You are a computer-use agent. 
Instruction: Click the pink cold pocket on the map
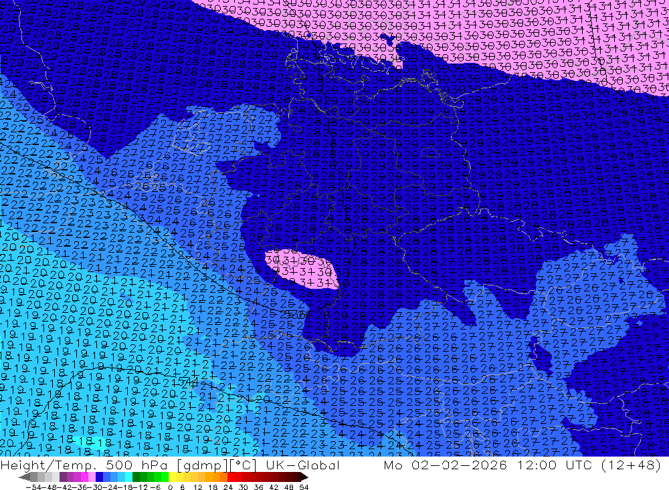pos(301,269)
